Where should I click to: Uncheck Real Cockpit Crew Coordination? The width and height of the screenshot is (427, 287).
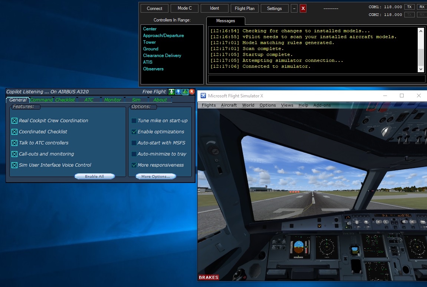pos(14,121)
